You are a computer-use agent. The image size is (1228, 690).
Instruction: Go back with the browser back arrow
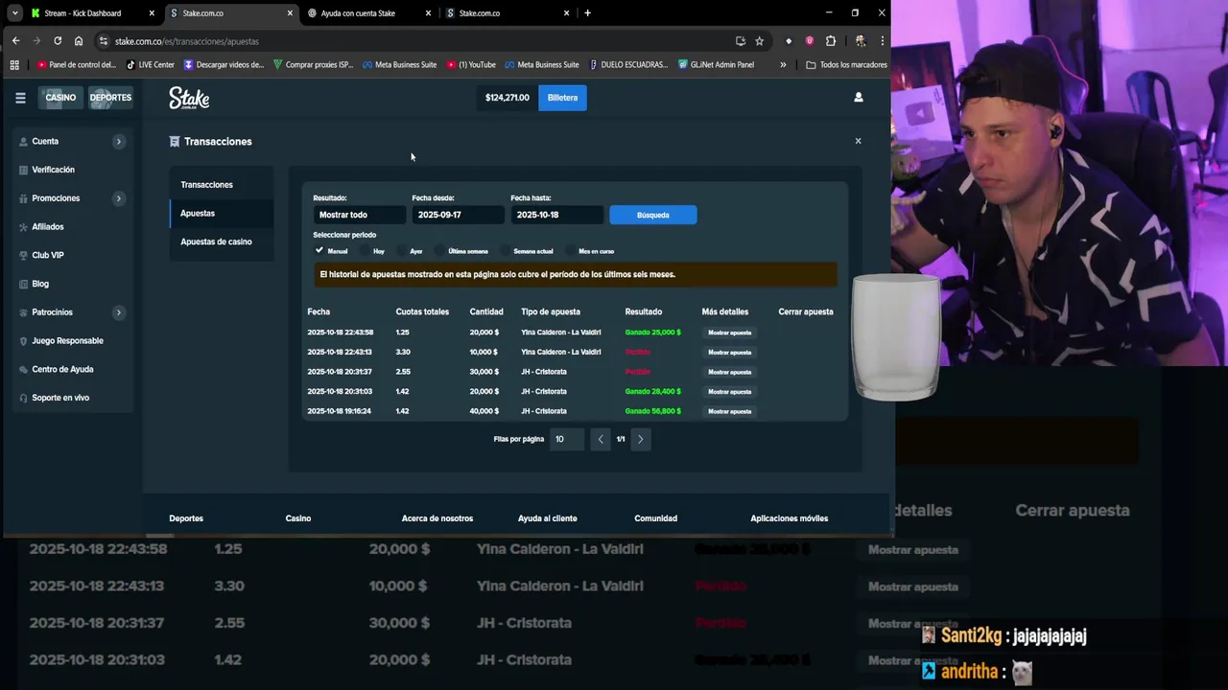click(15, 41)
